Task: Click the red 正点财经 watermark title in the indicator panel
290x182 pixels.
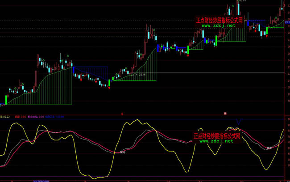Action: click(x=217, y=135)
